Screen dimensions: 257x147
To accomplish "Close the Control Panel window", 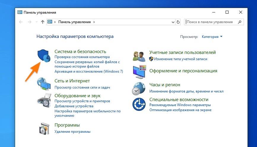I will coord(241,12).
